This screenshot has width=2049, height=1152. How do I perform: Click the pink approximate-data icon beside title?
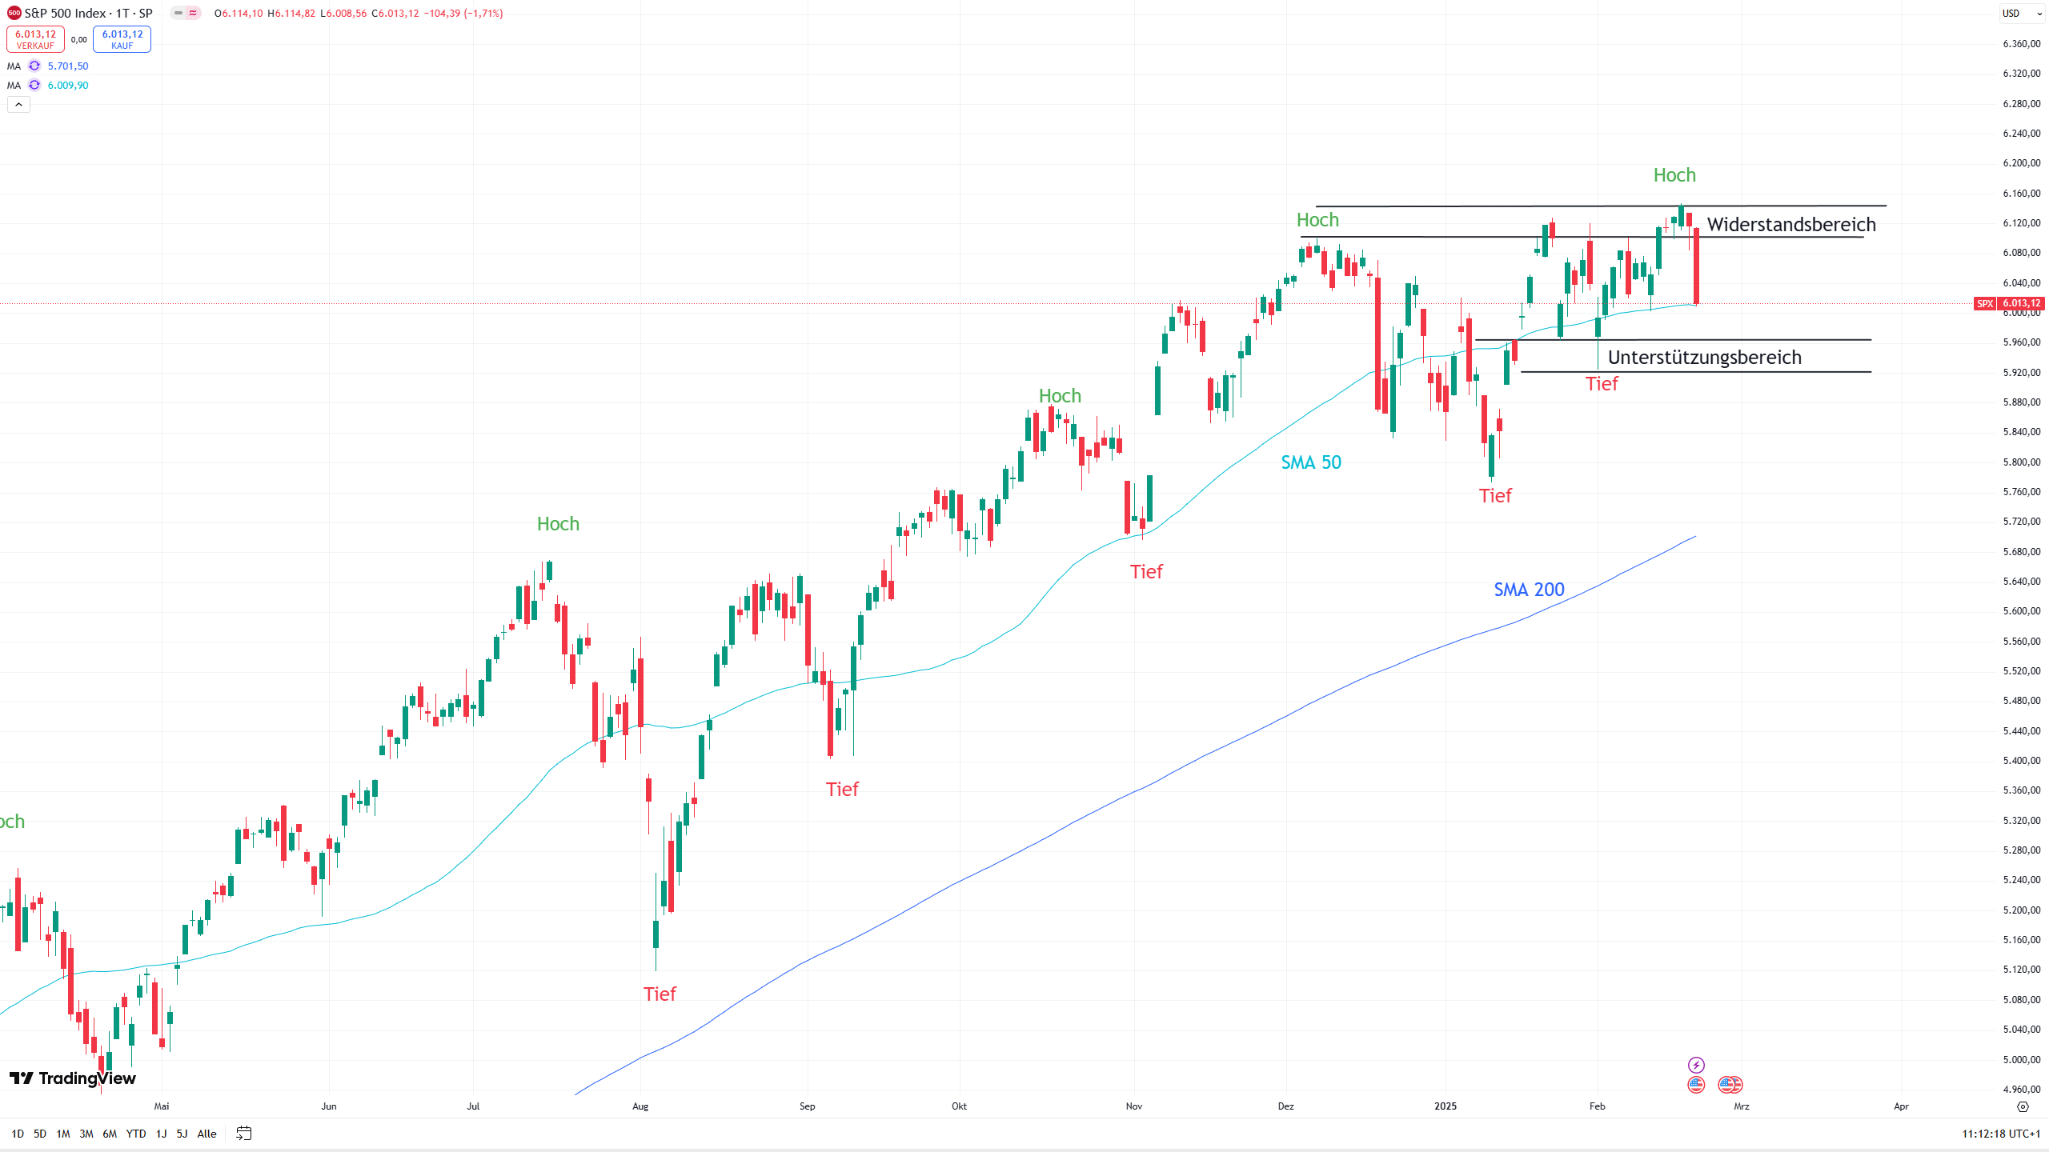tap(194, 14)
